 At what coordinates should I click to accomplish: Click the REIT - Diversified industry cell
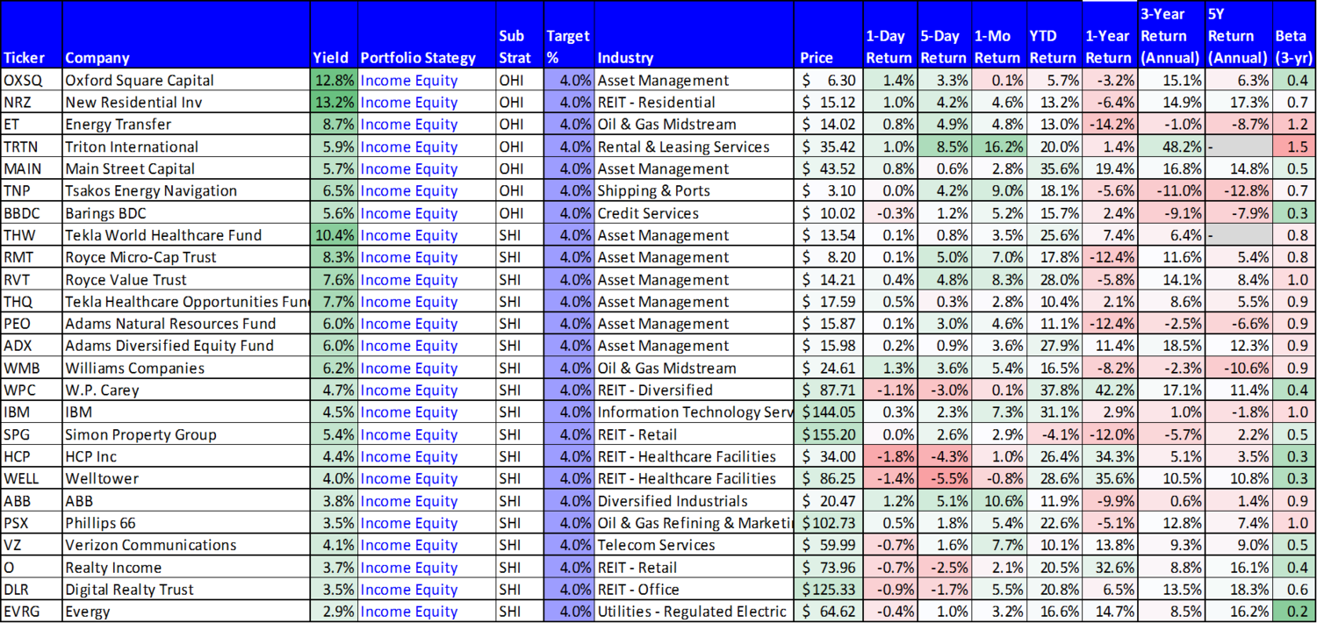pyautogui.click(x=694, y=390)
